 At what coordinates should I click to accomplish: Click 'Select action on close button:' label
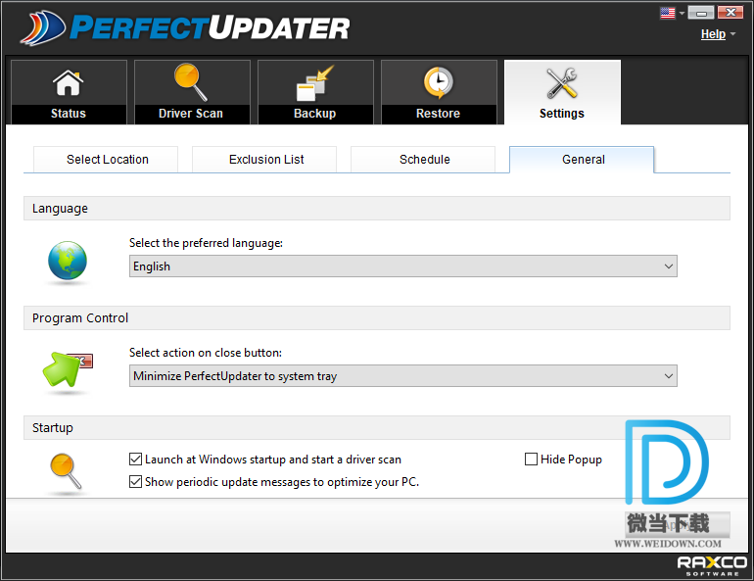pyautogui.click(x=206, y=353)
